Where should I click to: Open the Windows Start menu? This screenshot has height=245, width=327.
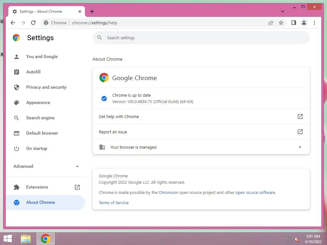8,239
